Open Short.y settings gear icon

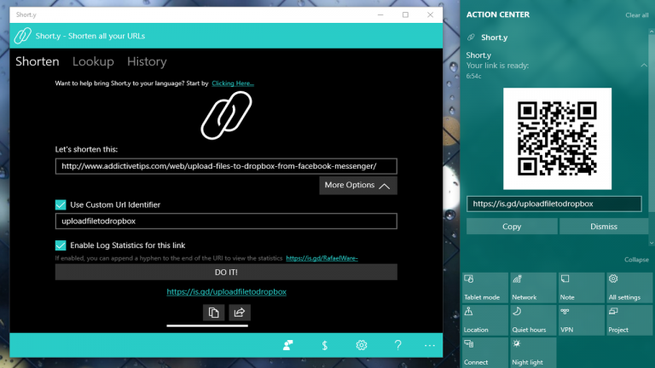[362, 345]
